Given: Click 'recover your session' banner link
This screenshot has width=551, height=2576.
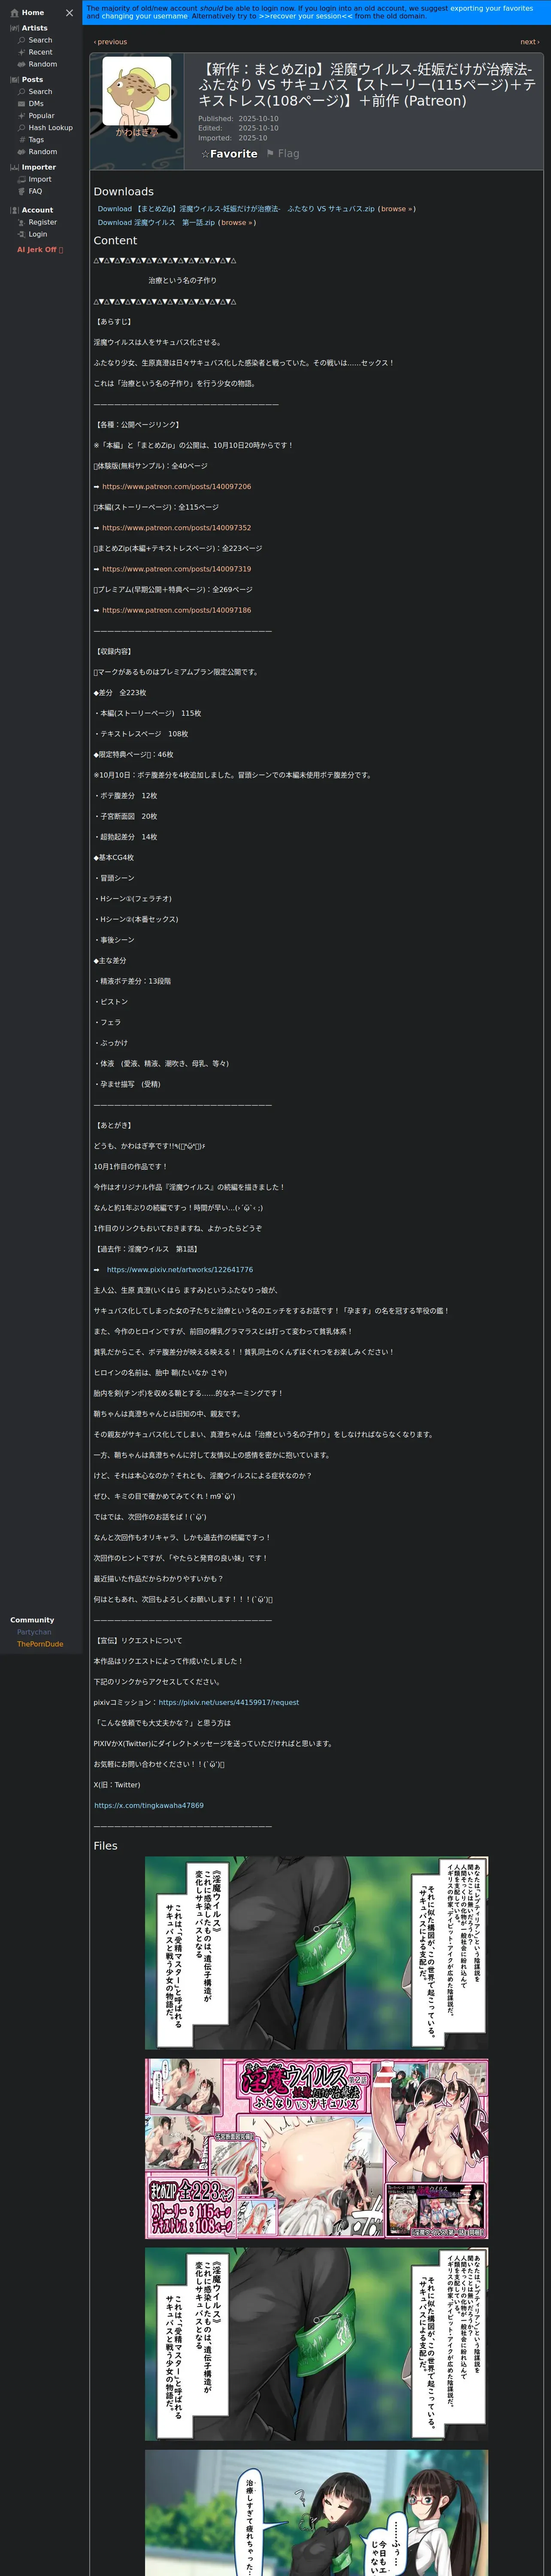Looking at the screenshot, I should click(x=305, y=16).
